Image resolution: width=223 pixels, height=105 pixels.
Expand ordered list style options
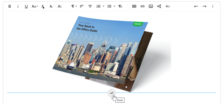(x=103, y=6)
